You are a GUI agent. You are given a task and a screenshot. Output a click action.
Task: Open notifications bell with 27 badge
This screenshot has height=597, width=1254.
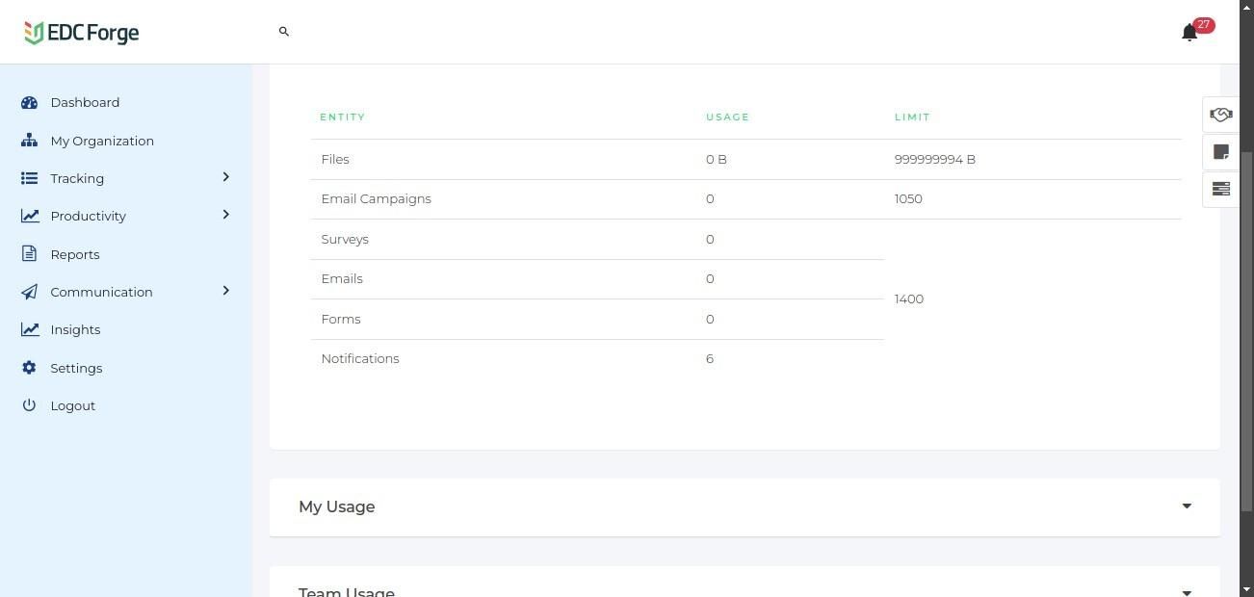click(1190, 33)
